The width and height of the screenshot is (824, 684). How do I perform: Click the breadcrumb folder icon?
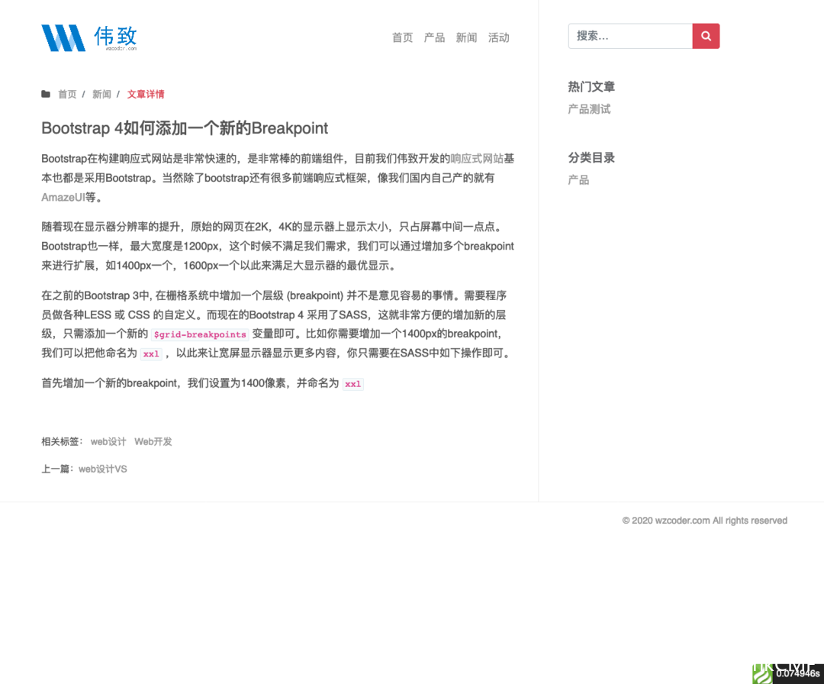(x=46, y=94)
